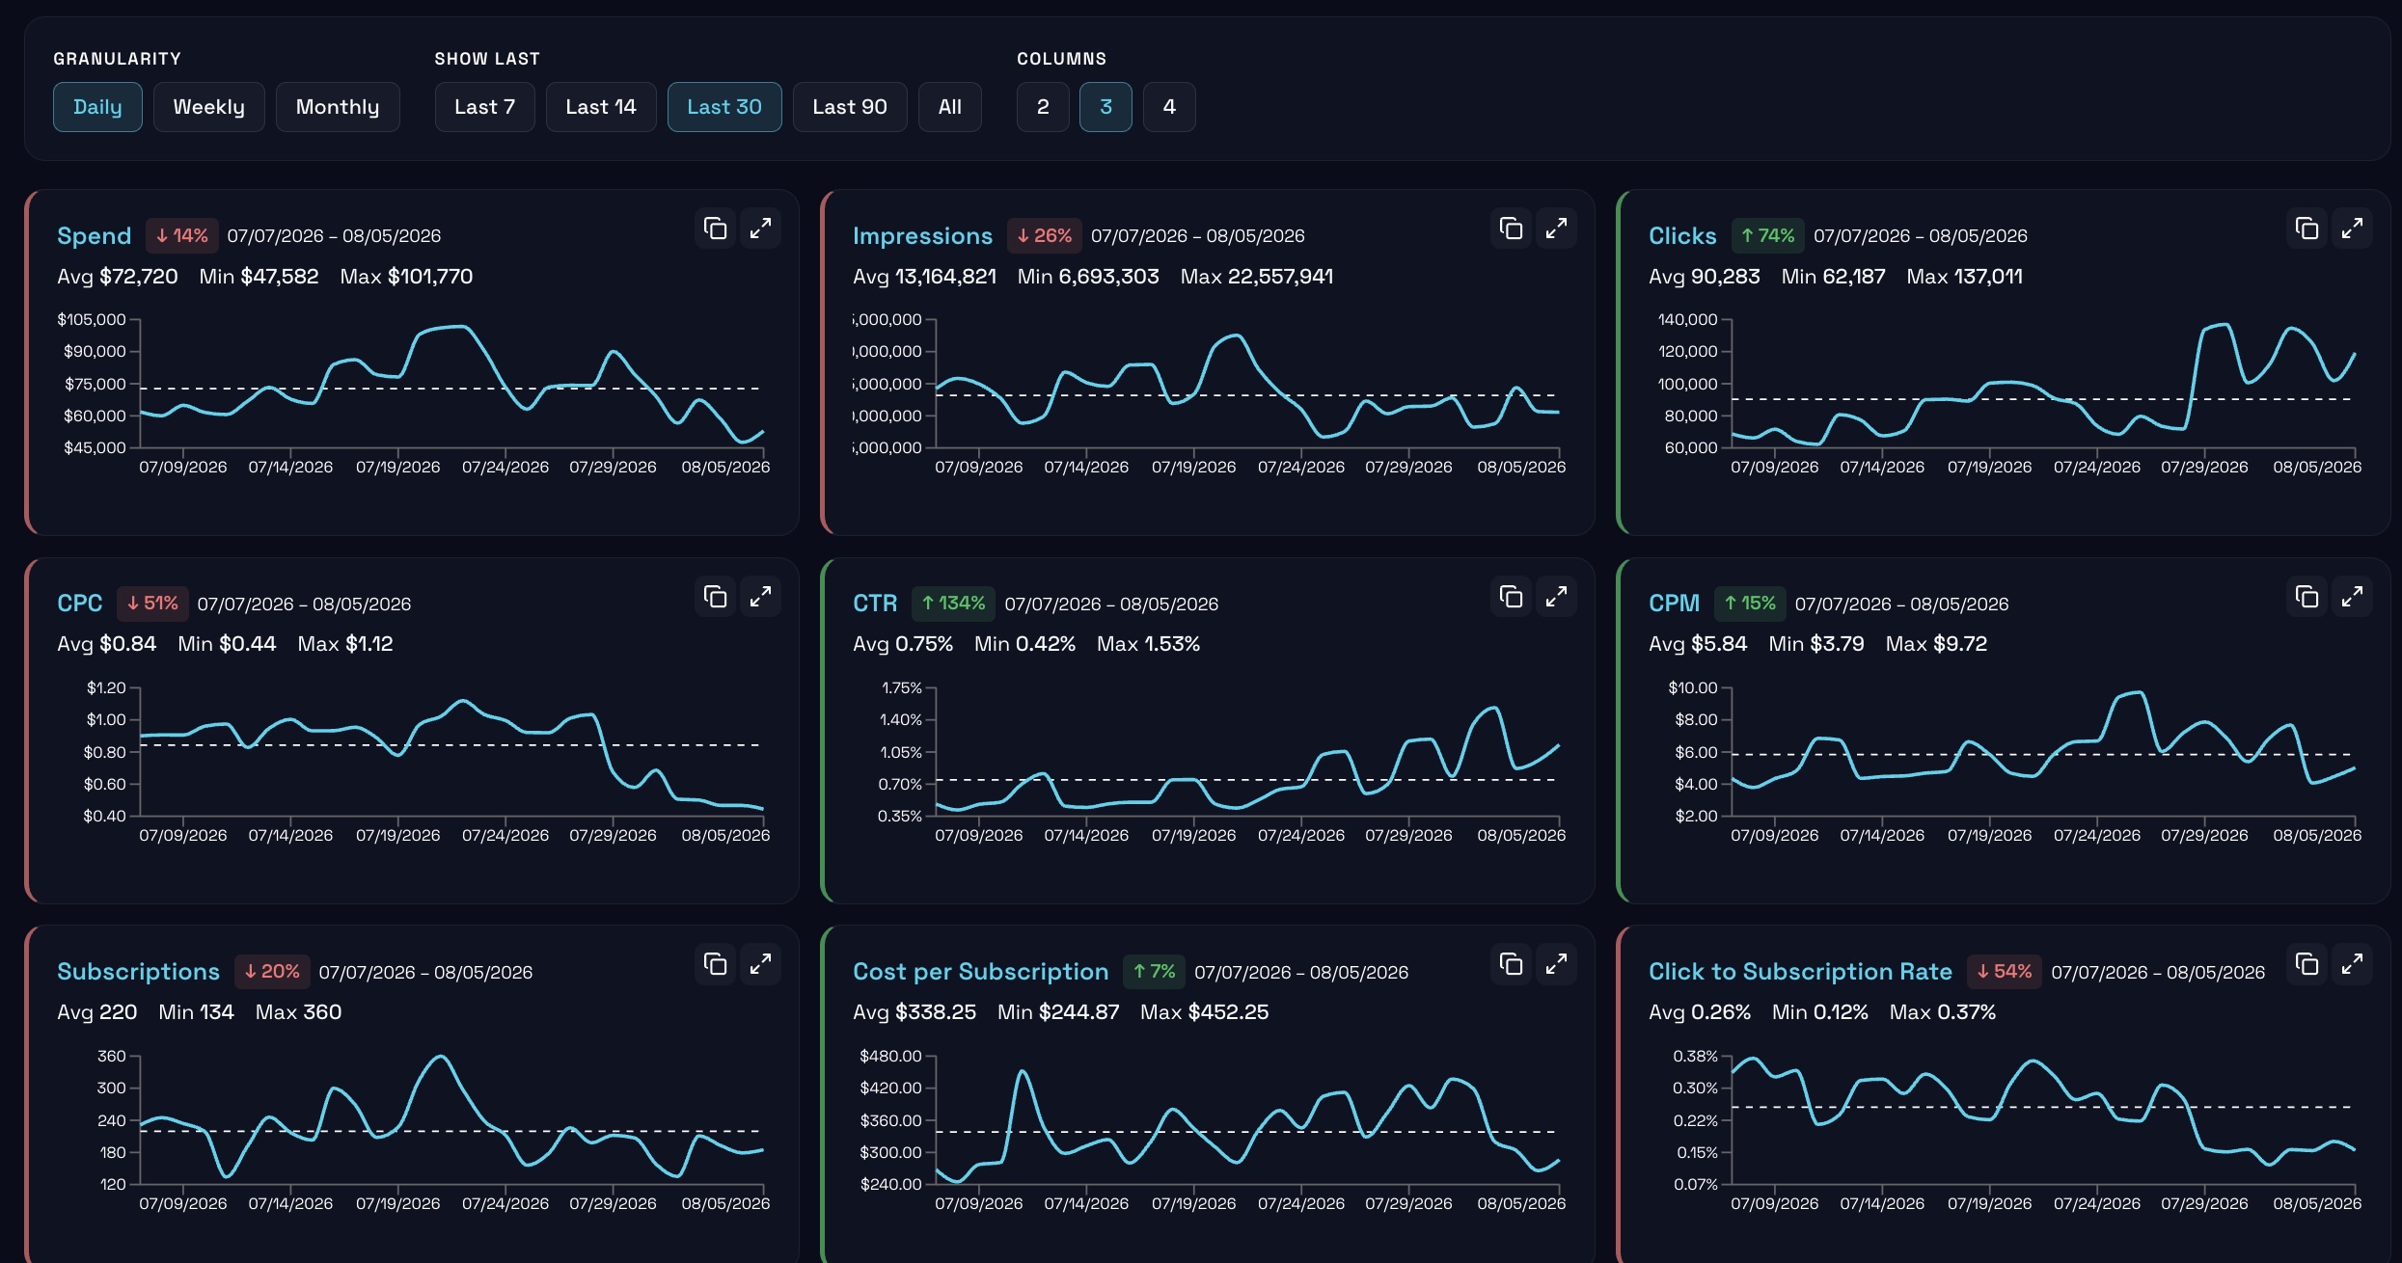Screen dimensions: 2402x1263
Task: Select the Last 30 range
Action: click(x=724, y=107)
